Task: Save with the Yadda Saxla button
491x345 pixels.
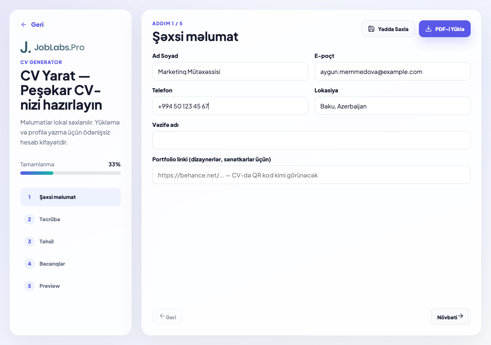Action: pos(388,29)
